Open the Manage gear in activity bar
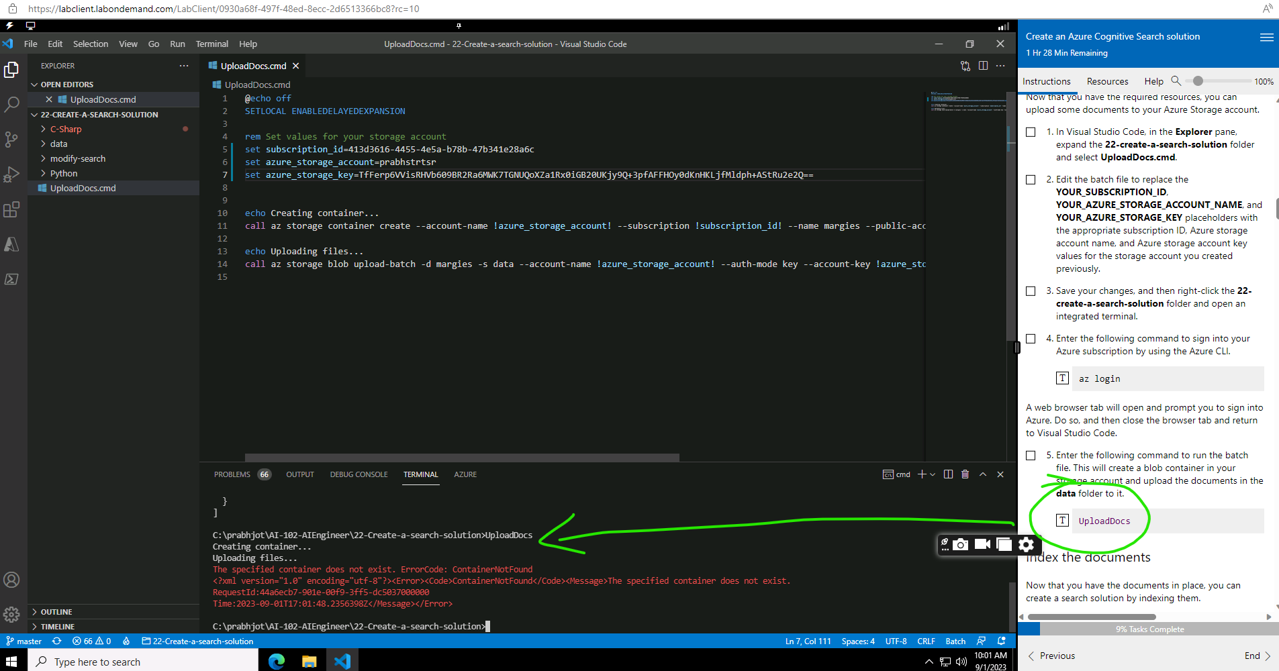This screenshot has height=671, width=1279. pos(11,614)
